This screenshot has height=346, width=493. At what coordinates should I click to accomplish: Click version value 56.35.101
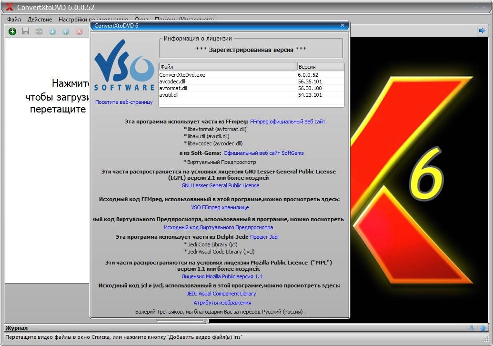[310, 81]
